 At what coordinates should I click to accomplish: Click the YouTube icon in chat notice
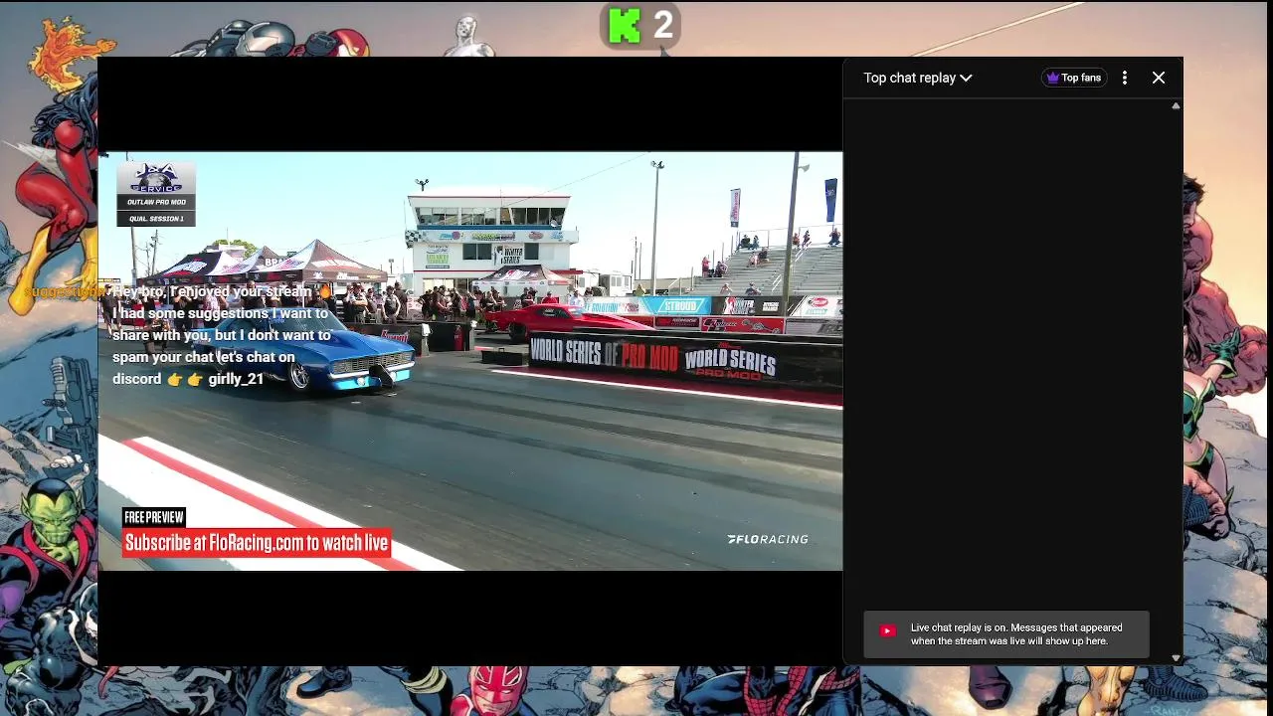point(888,630)
